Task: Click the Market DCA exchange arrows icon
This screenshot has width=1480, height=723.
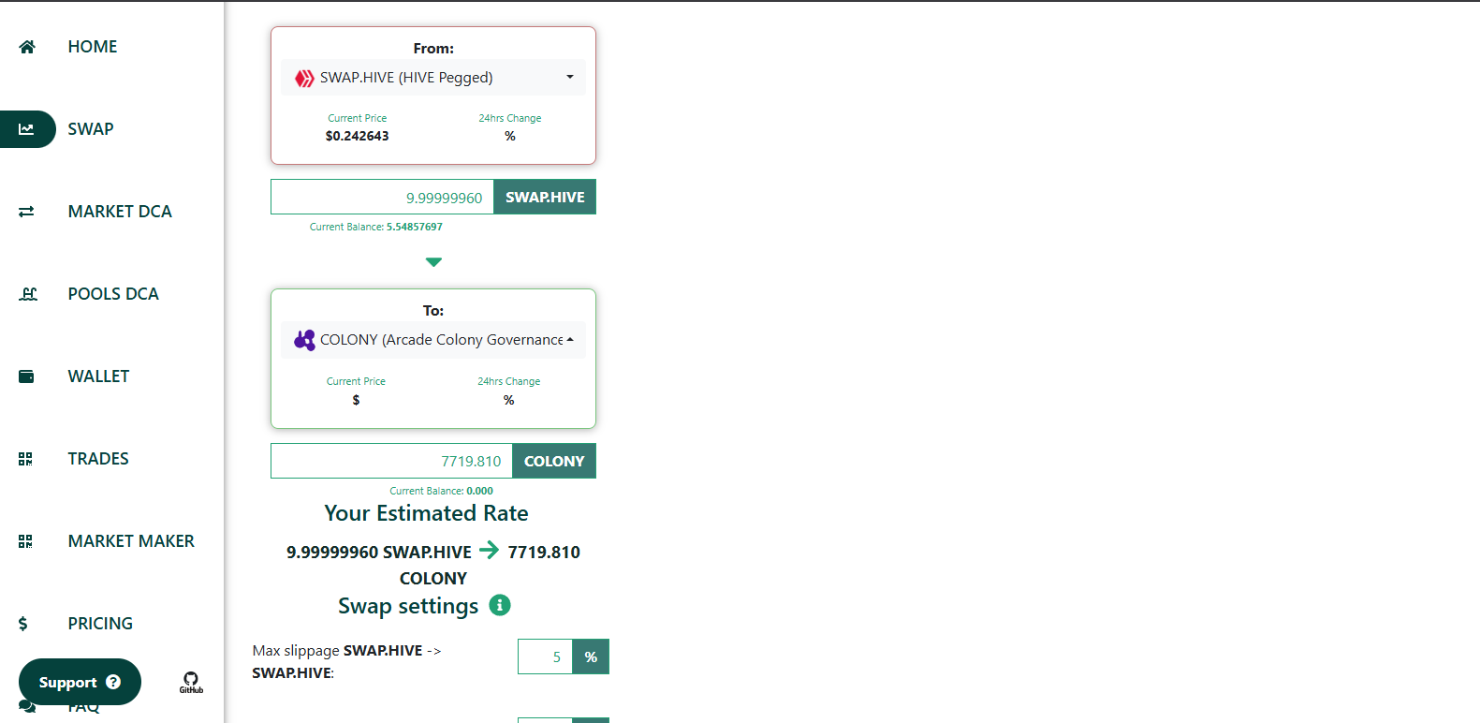Action: (x=26, y=212)
